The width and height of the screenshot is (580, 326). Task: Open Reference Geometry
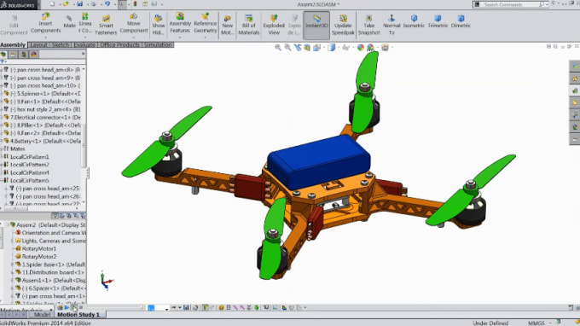(206, 22)
